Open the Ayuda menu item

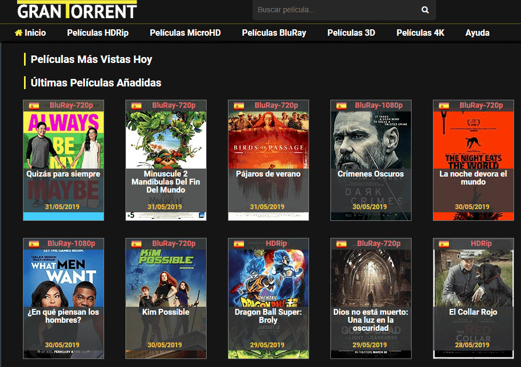point(477,33)
